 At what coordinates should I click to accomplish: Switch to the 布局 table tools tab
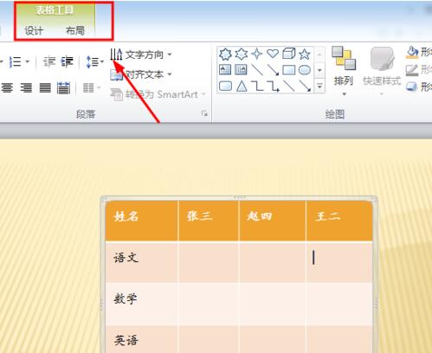coord(75,30)
